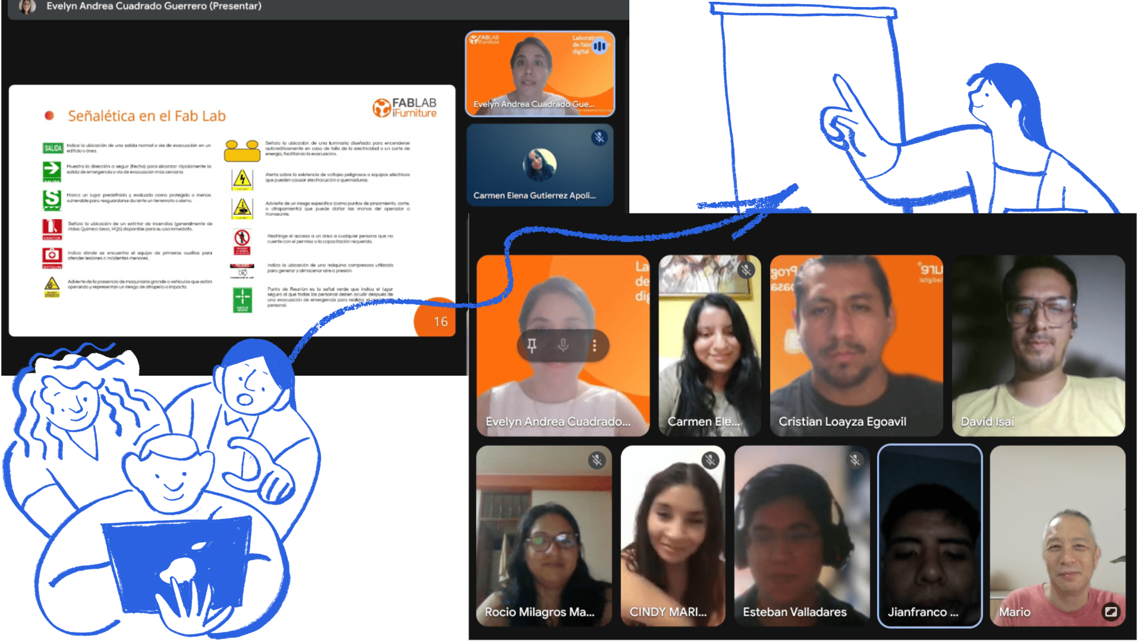
Task: Click microphone icon on Evelyn's tile overlay
Action: tap(563, 345)
